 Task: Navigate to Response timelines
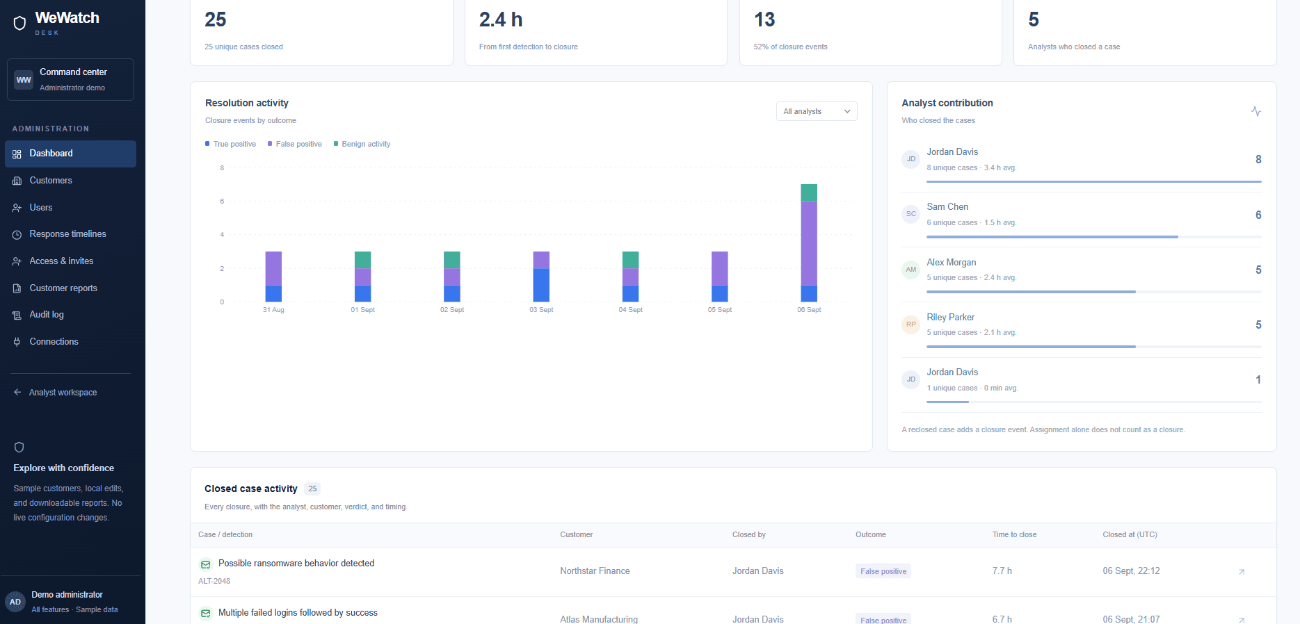70,234
